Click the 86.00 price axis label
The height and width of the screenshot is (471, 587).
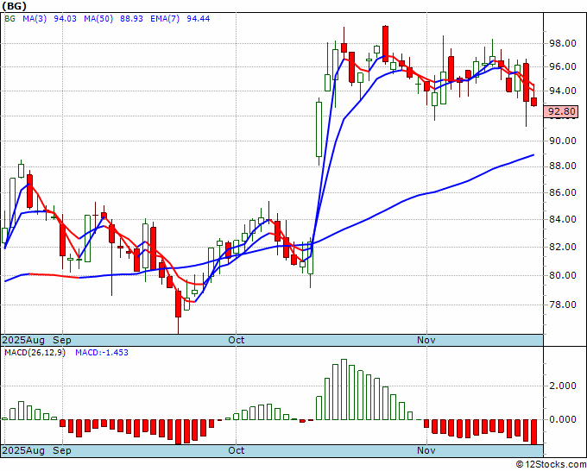tap(562, 192)
